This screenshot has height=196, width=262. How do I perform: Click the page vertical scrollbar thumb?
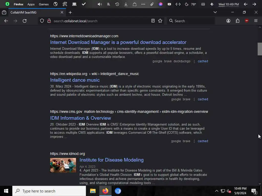tap(260, 49)
